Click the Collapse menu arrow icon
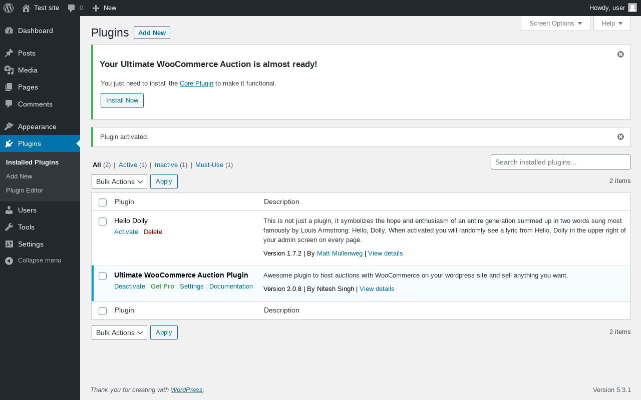This screenshot has height=400, width=641. [9, 260]
